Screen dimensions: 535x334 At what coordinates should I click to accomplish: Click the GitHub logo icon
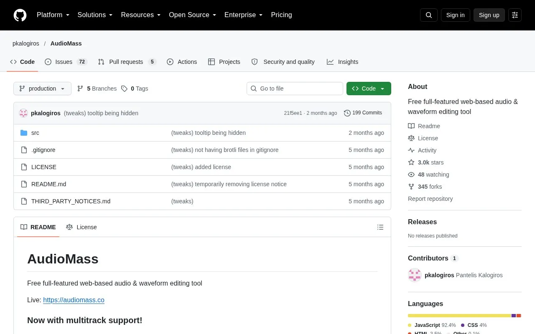(20, 15)
